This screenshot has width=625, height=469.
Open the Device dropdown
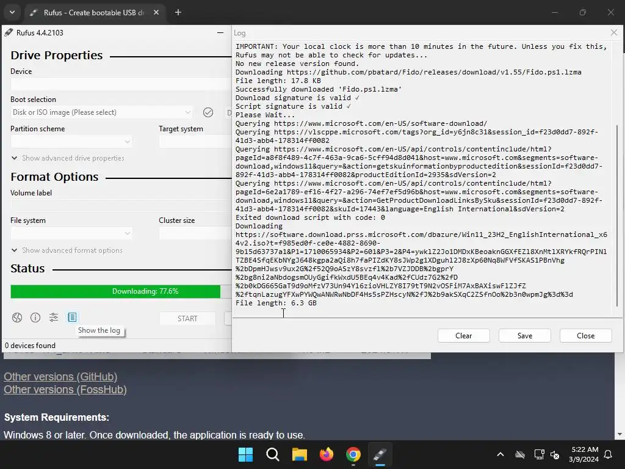pos(121,84)
